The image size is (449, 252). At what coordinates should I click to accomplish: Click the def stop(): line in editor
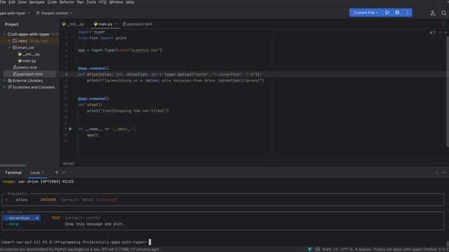(91, 104)
